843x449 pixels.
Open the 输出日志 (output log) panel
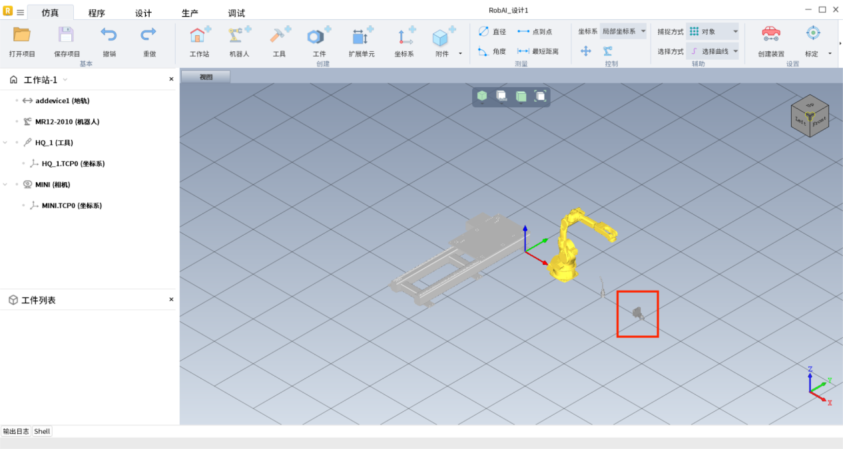(x=16, y=431)
